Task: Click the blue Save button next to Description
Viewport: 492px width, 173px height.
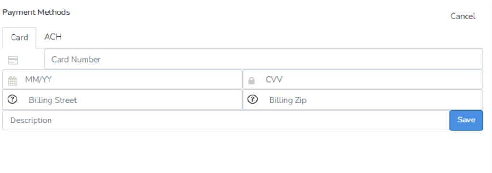Action: coord(466,120)
